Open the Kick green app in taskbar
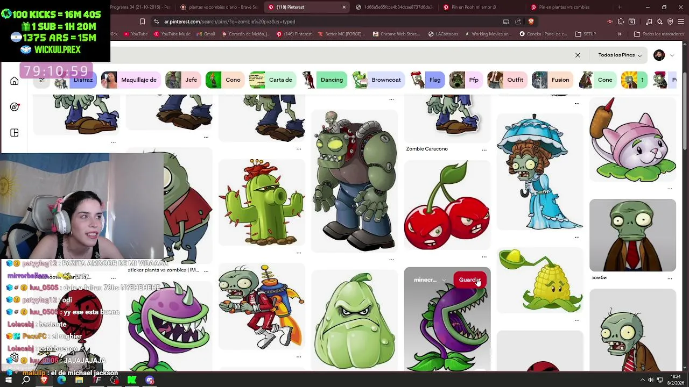Viewport: 689px width, 387px height. 132,380
